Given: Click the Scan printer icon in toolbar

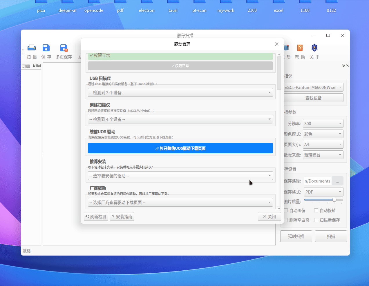Looking at the screenshot, I should 32,48.
